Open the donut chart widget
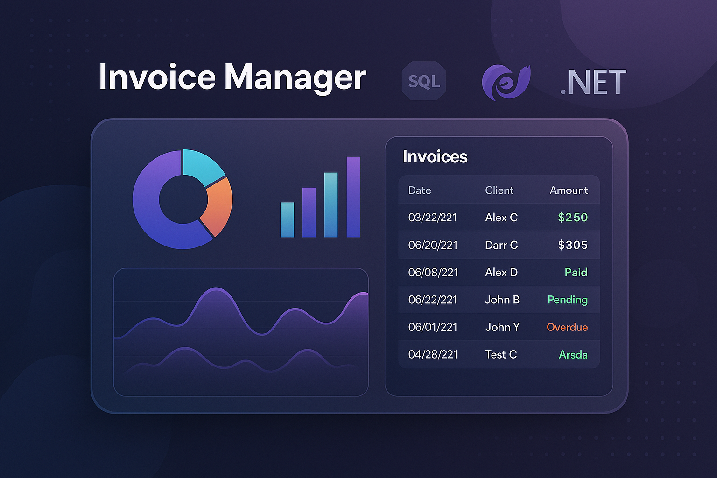 pyautogui.click(x=183, y=198)
